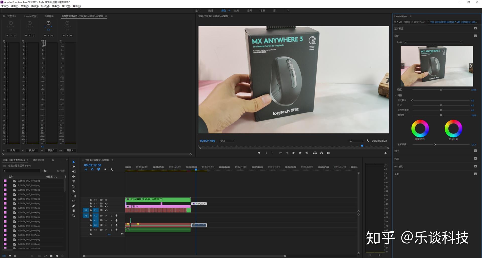Select the Slide tool
Image resolution: width=482 pixels, height=258 pixels.
tap(74, 201)
